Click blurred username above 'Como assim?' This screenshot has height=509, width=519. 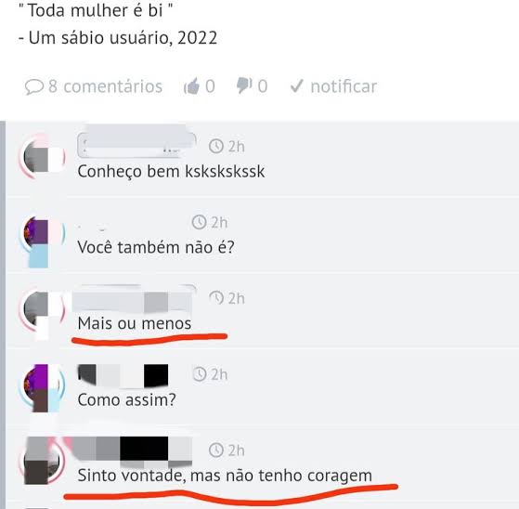tap(123, 376)
